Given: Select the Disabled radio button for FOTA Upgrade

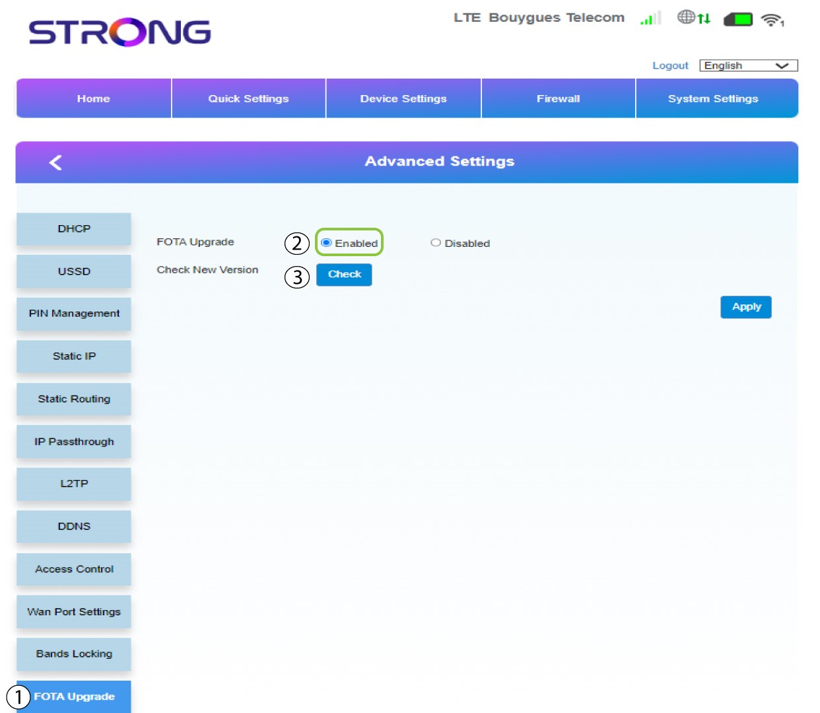Looking at the screenshot, I should pyautogui.click(x=436, y=242).
